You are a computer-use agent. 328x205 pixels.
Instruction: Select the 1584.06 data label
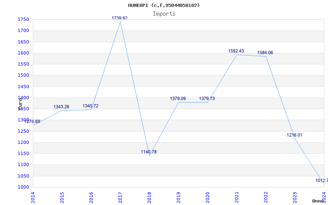click(265, 53)
